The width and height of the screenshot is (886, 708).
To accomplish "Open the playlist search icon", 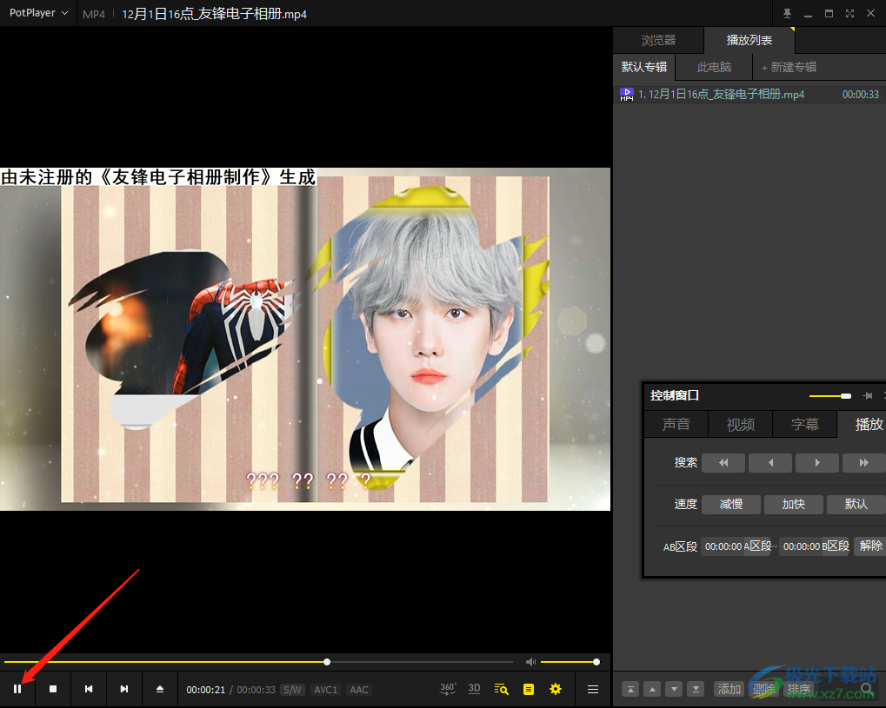I will click(x=501, y=689).
